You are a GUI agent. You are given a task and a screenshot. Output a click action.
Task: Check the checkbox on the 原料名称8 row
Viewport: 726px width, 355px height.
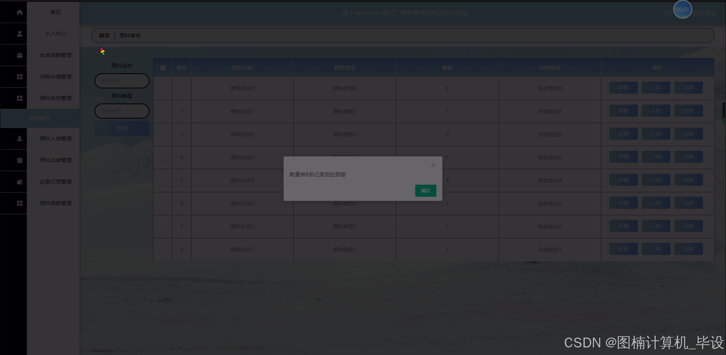pos(163,88)
